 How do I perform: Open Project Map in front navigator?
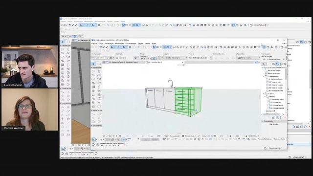(x=273, y=64)
